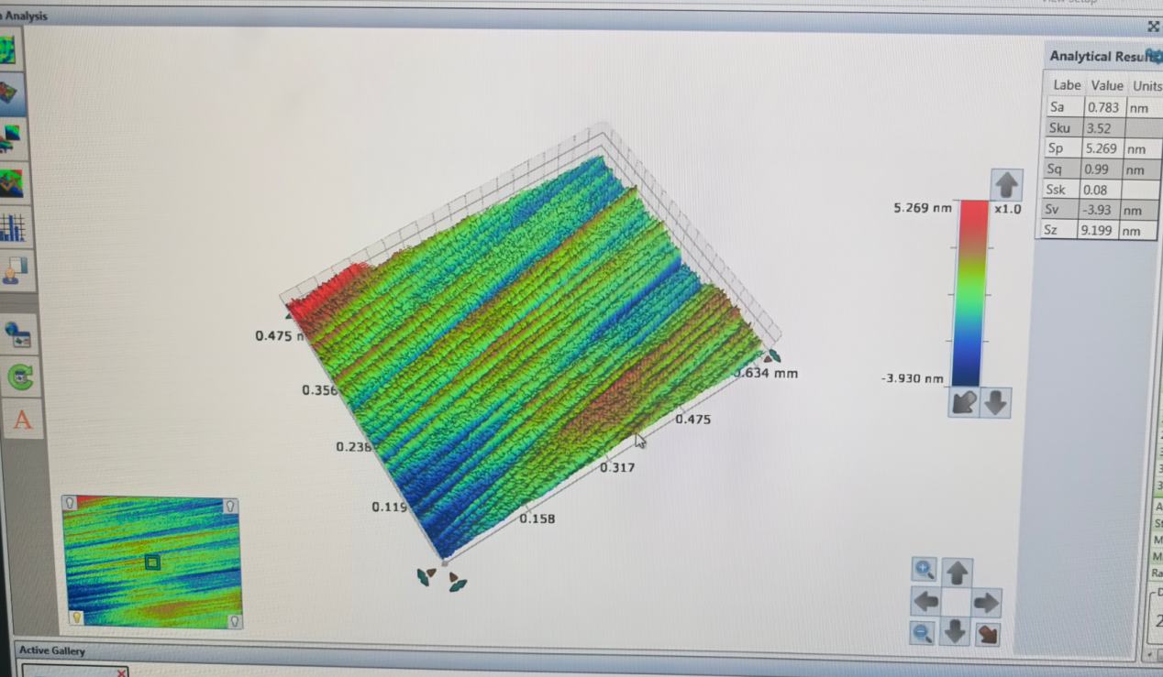Click the red letter A annotation tool
1163x677 pixels.
click(22, 420)
